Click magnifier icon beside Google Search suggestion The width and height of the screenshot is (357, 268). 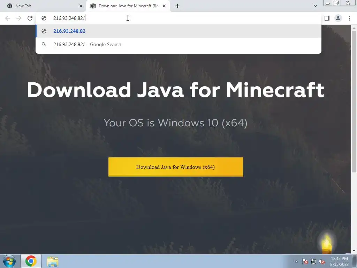point(44,44)
